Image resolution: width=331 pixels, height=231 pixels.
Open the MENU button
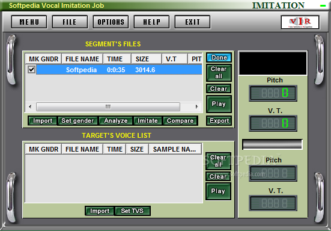pyautogui.click(x=29, y=22)
